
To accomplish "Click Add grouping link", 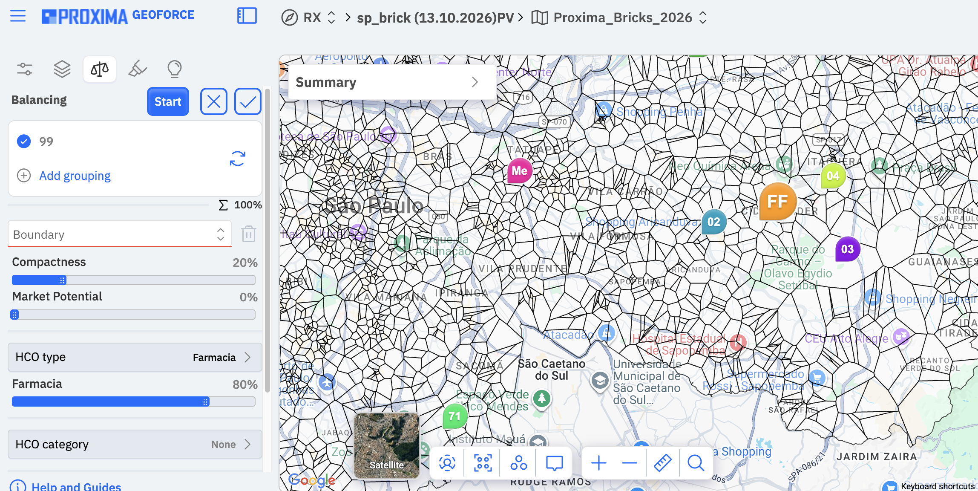I will click(x=75, y=176).
